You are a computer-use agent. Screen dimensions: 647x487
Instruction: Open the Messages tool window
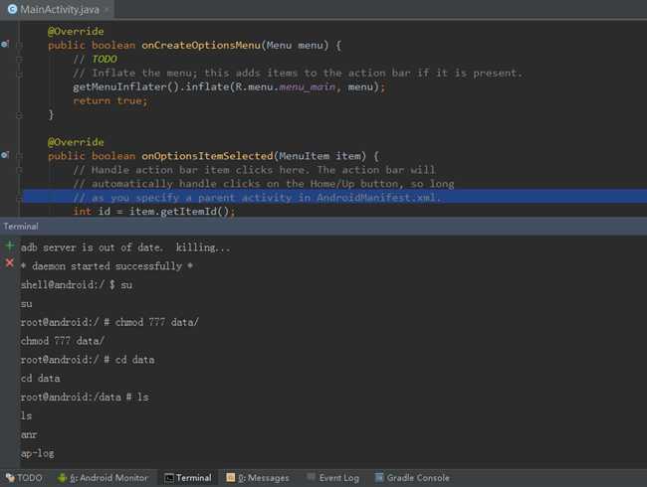(x=258, y=478)
